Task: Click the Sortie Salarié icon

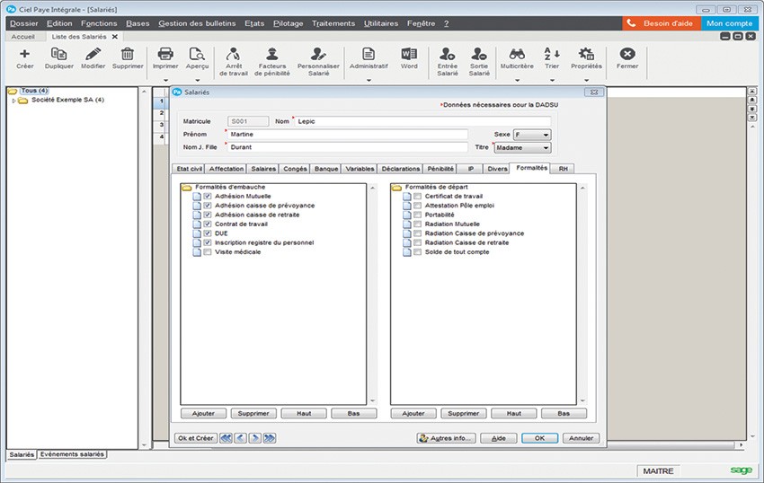Action: [x=479, y=54]
